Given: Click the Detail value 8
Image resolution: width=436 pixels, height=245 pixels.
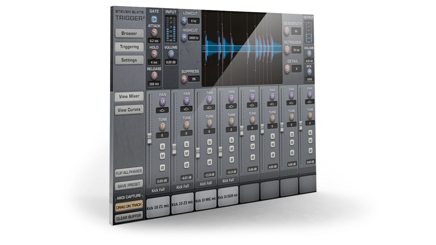Looking at the screenshot, I should [296, 69].
